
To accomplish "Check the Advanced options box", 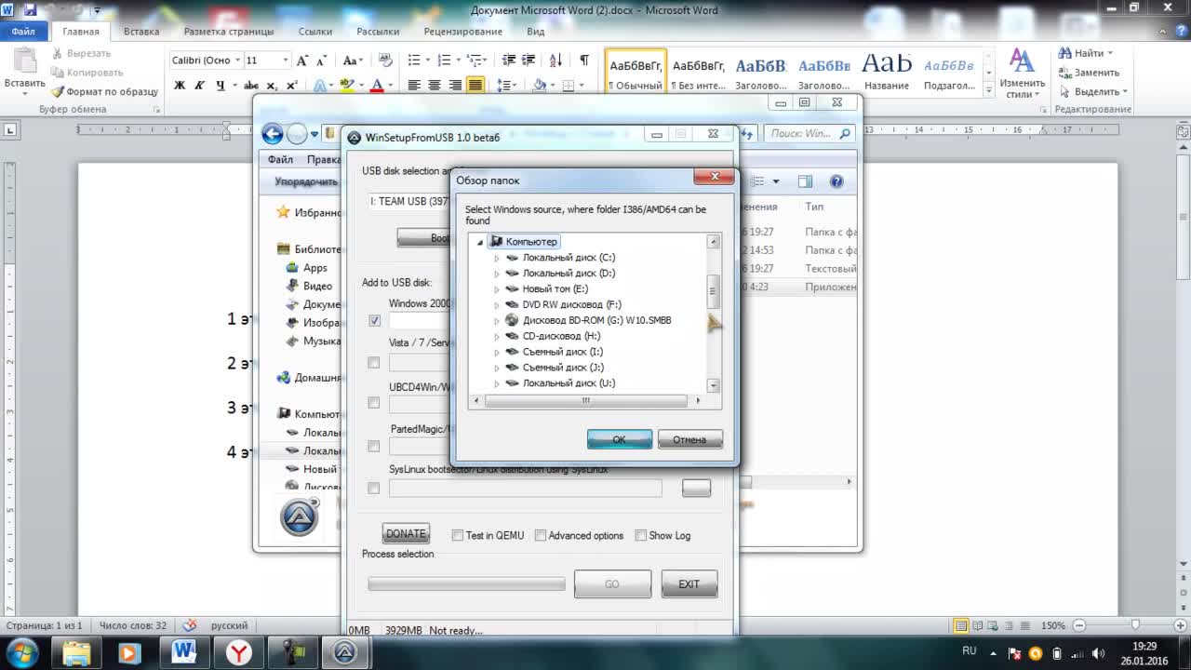I will point(540,535).
